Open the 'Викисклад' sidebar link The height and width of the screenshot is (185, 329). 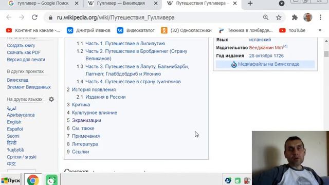17,80
